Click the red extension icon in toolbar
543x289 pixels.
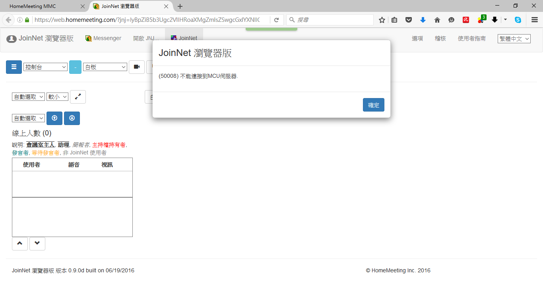466,20
